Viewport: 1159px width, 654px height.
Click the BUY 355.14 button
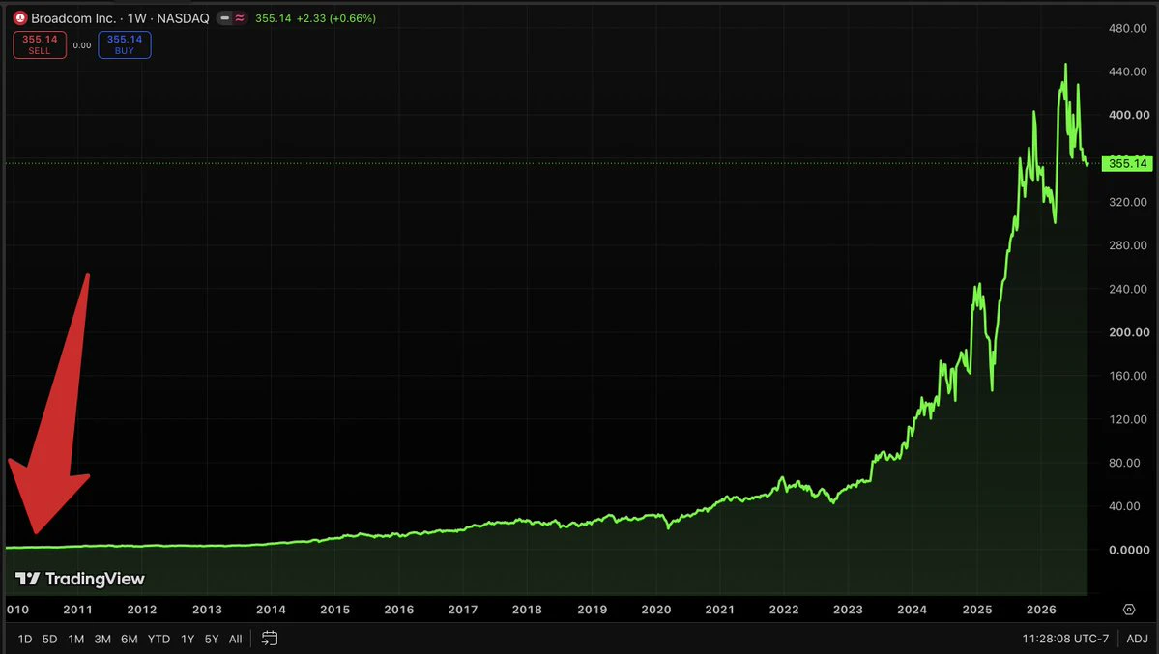pyautogui.click(x=124, y=45)
